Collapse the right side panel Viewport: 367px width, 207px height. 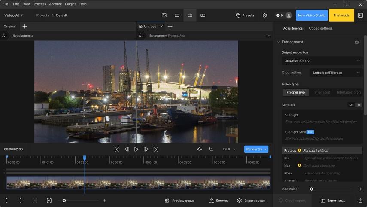coord(360,15)
